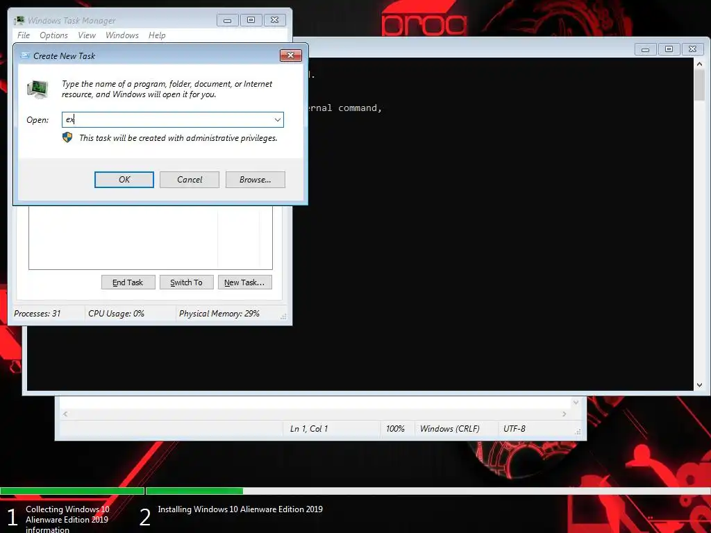Close the Windows Task Manager window
The image size is (711, 533).
click(274, 20)
